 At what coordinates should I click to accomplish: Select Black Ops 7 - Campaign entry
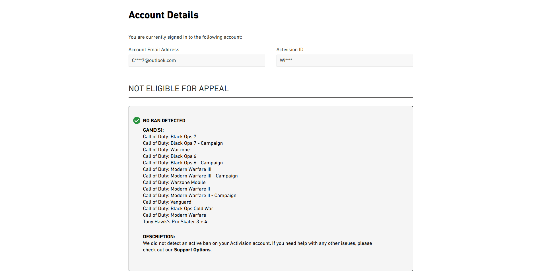tap(183, 143)
